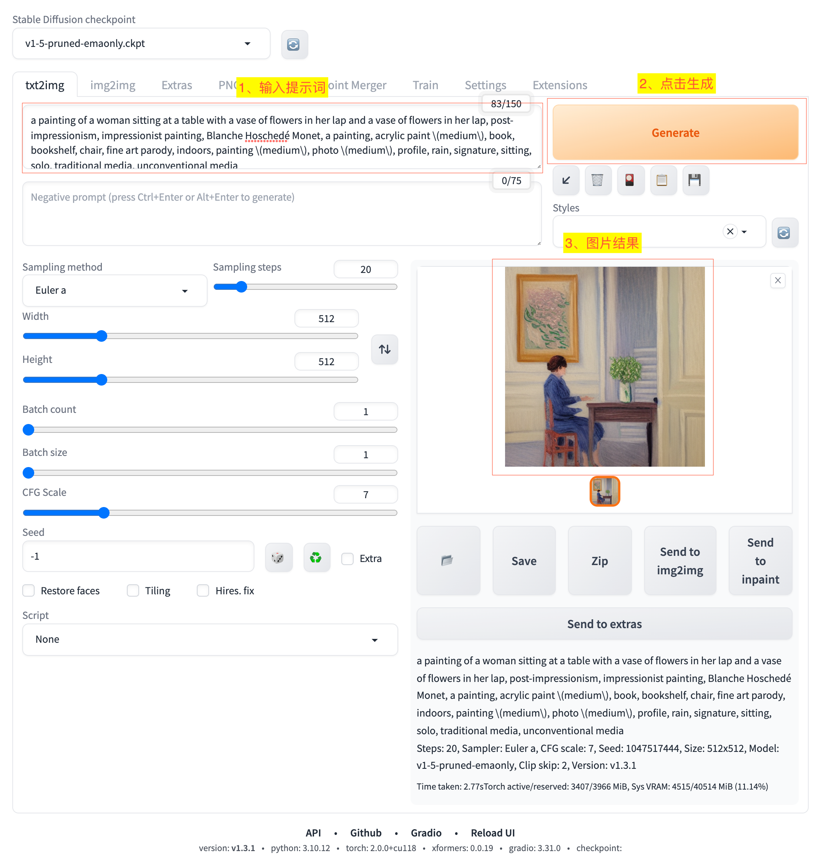Refresh the Stable Diffusion checkpoint list
The height and width of the screenshot is (868, 821).
tap(294, 44)
